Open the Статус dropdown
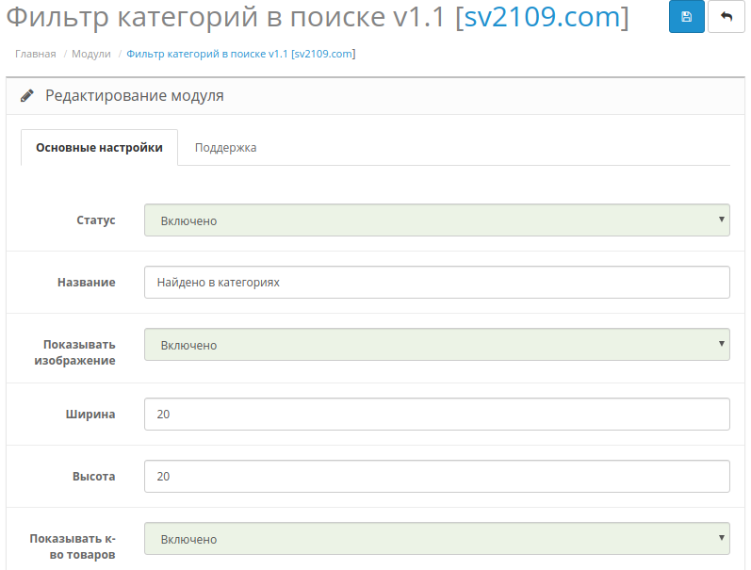The image size is (751, 570). click(437, 220)
